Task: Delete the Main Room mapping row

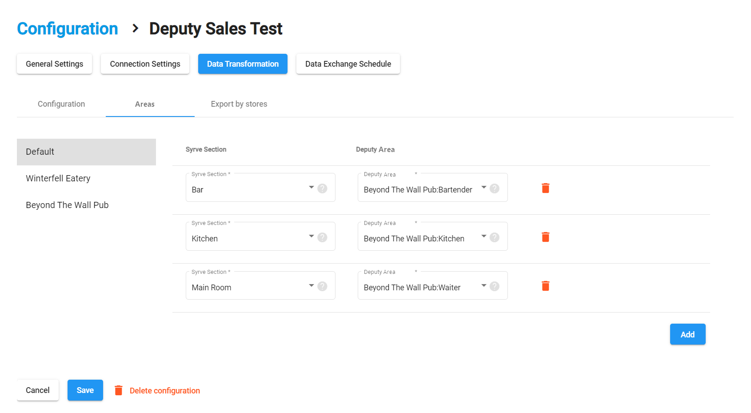Action: pyautogui.click(x=545, y=286)
